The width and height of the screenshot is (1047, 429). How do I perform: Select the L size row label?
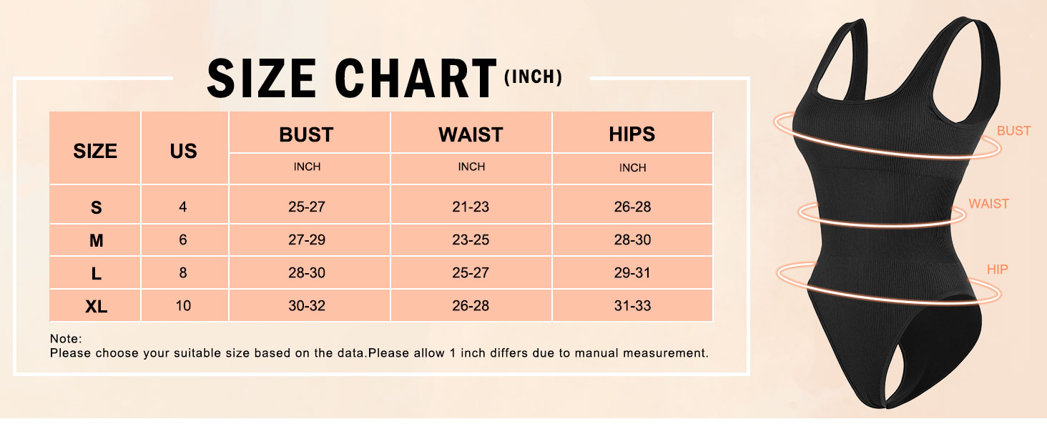click(96, 274)
